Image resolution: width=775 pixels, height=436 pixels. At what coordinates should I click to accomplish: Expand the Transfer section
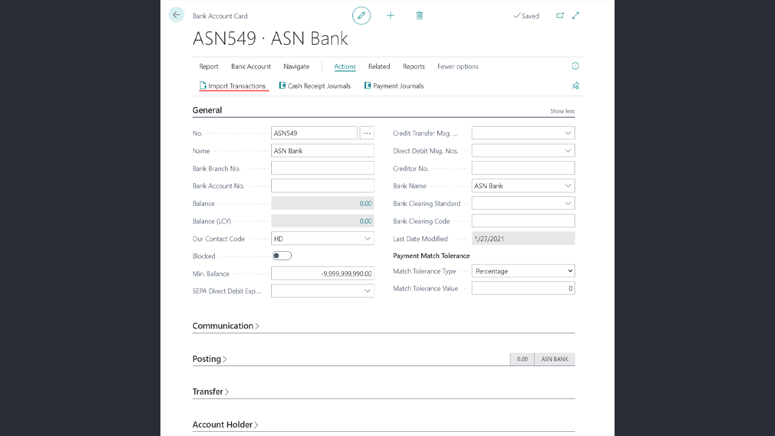211,392
